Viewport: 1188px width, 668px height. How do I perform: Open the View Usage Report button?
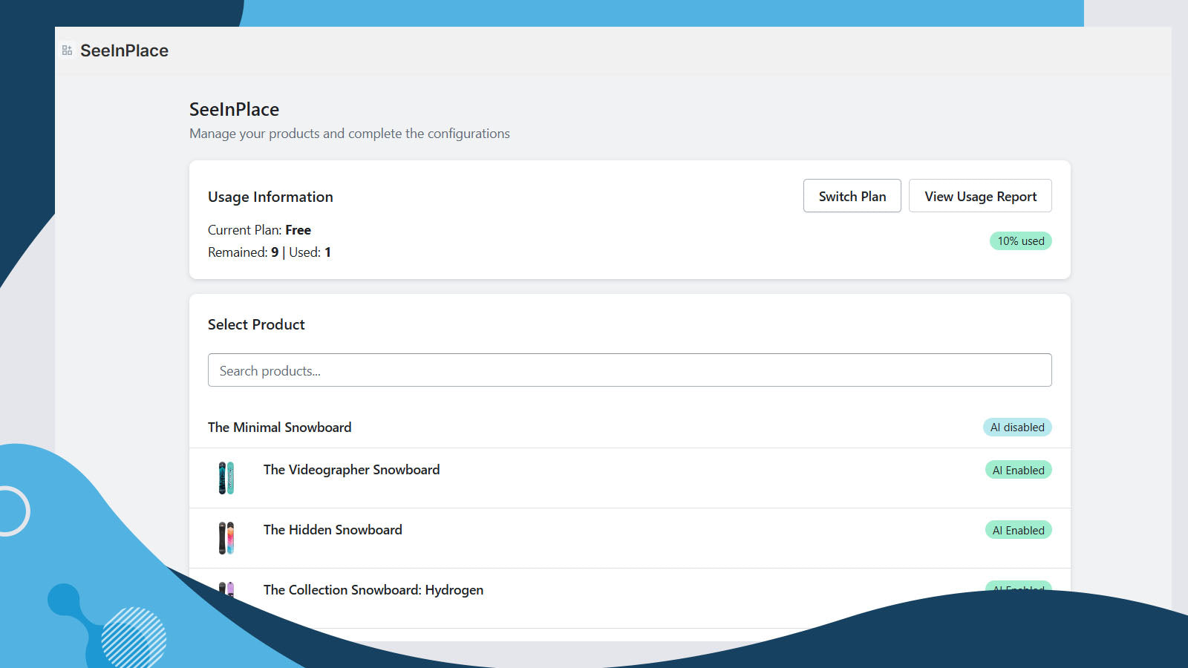[x=980, y=196]
